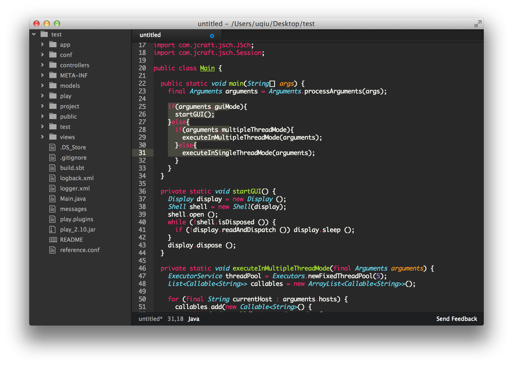
Task: Open the Java syntax selector in status bar
Action: click(194, 319)
